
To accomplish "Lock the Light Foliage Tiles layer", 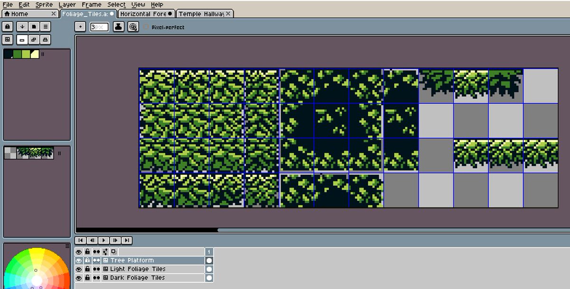I will pos(87,269).
